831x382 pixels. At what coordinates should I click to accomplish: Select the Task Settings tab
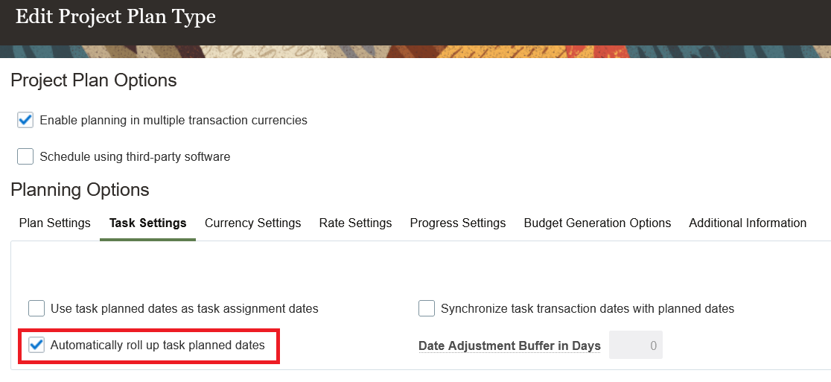(x=148, y=223)
